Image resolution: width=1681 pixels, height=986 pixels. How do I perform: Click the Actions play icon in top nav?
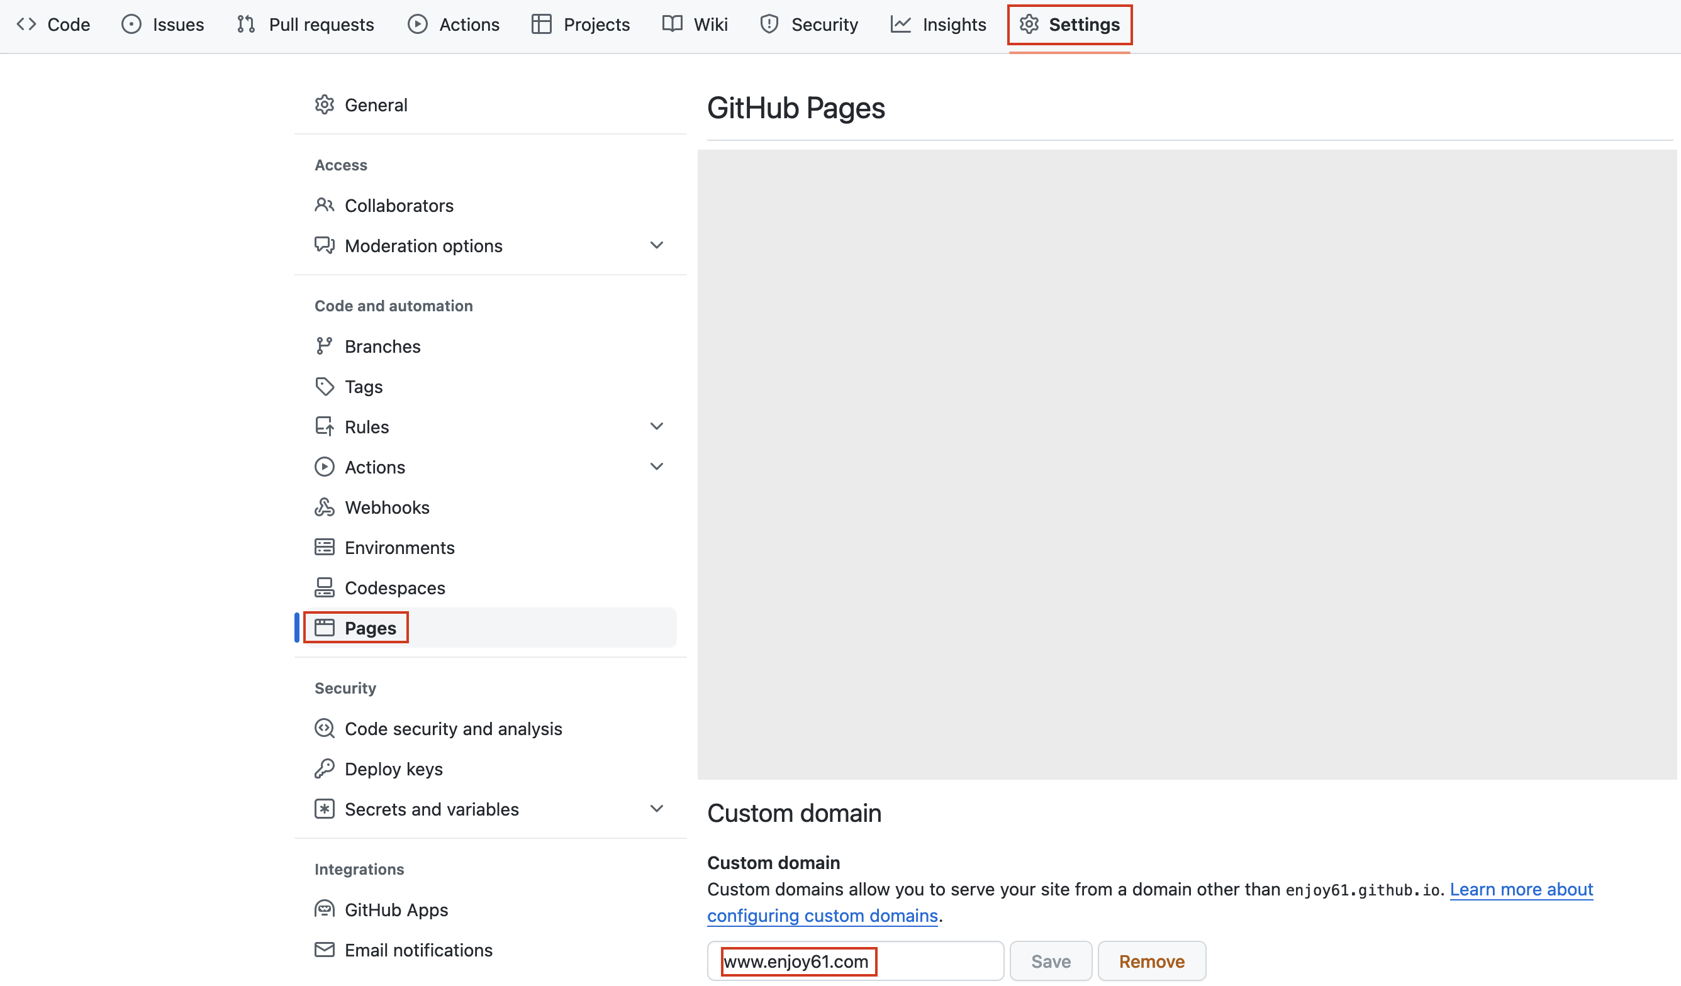[x=418, y=25]
